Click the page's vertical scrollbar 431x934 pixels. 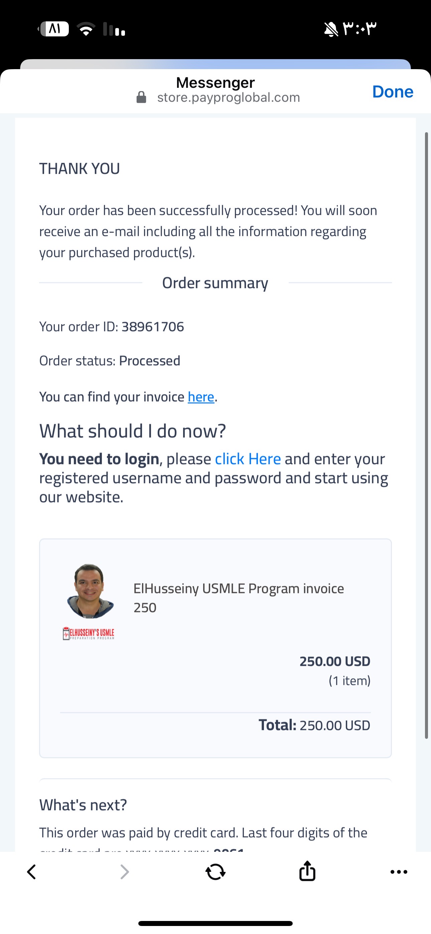click(426, 435)
